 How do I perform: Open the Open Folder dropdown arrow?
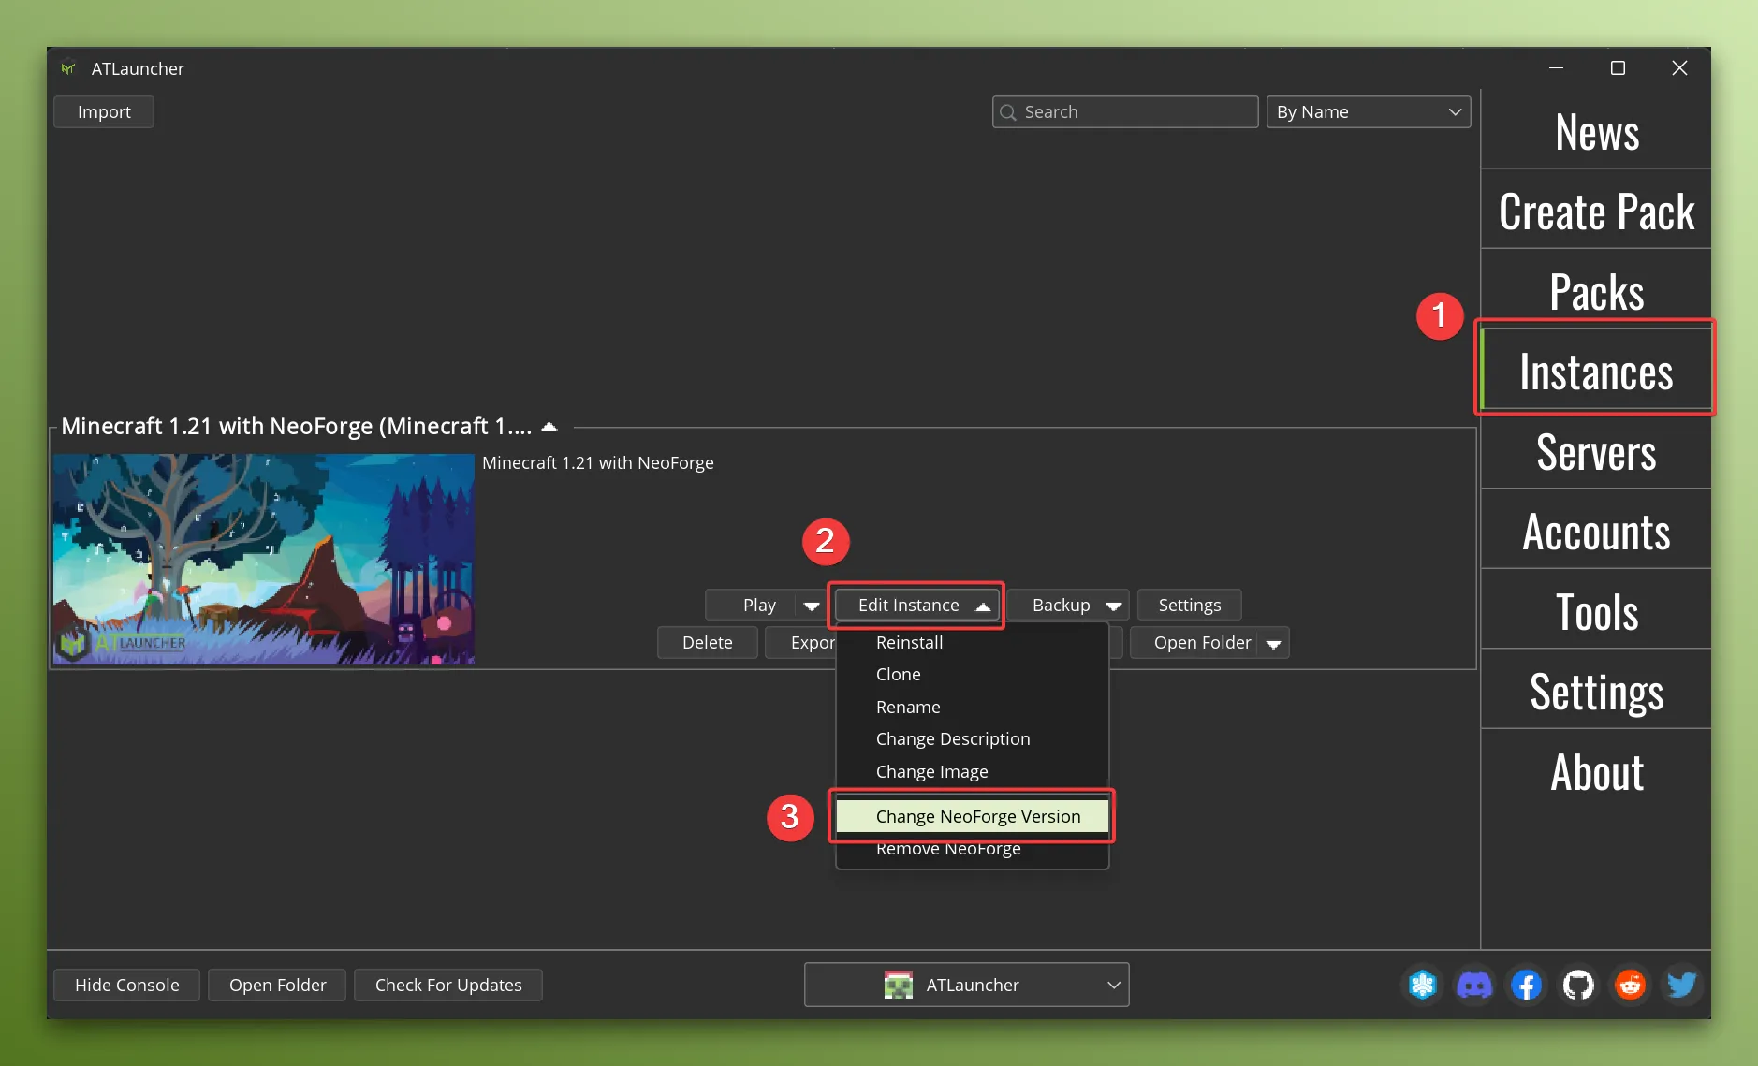(x=1274, y=643)
